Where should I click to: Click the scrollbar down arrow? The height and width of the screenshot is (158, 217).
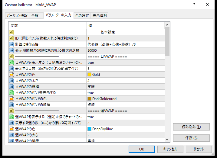tap(167, 140)
